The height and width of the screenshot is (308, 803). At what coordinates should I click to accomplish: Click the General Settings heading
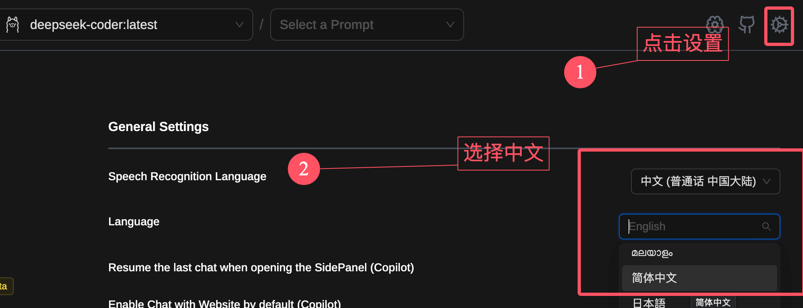[158, 127]
